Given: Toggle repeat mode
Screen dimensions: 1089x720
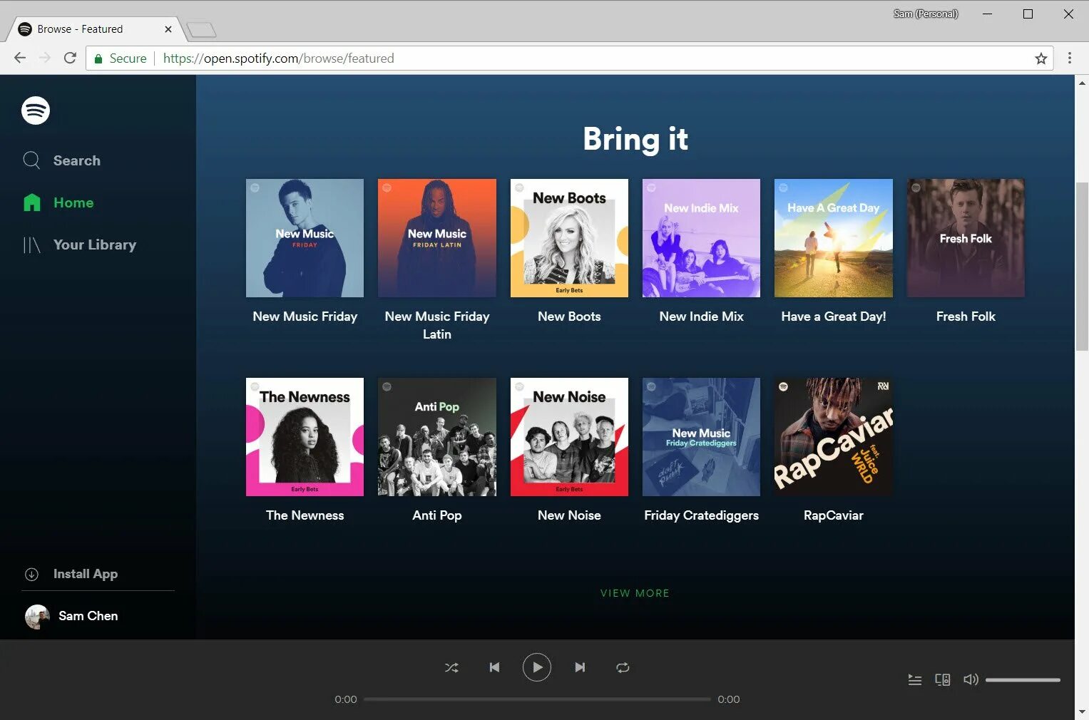Looking at the screenshot, I should (x=623, y=668).
